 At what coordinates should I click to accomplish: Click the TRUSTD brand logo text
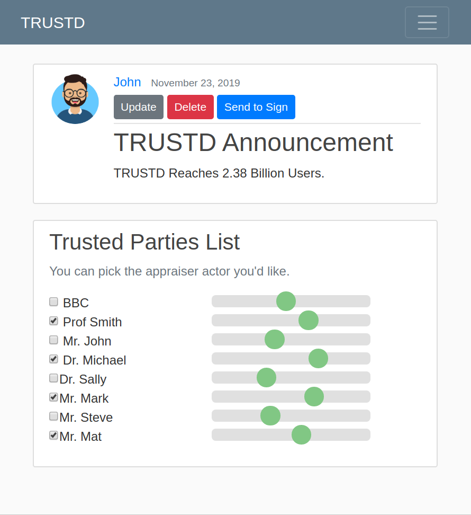[53, 23]
